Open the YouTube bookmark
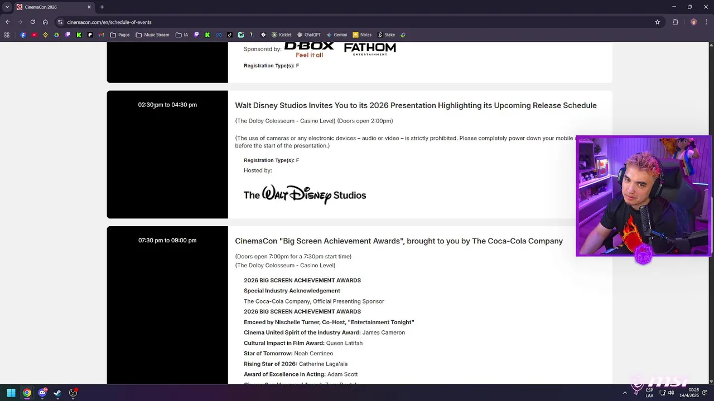 click(x=34, y=35)
